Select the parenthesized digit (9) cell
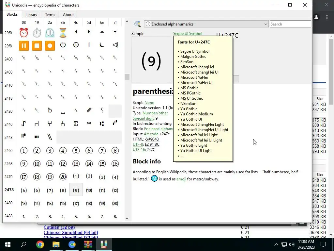This screenshot has width=334, height=251. pyautogui.click(x=76, y=190)
